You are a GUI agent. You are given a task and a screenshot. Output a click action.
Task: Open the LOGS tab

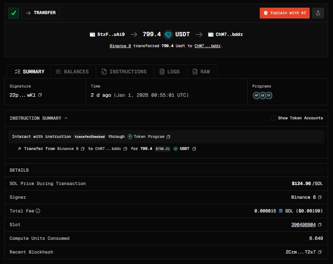point(170,71)
